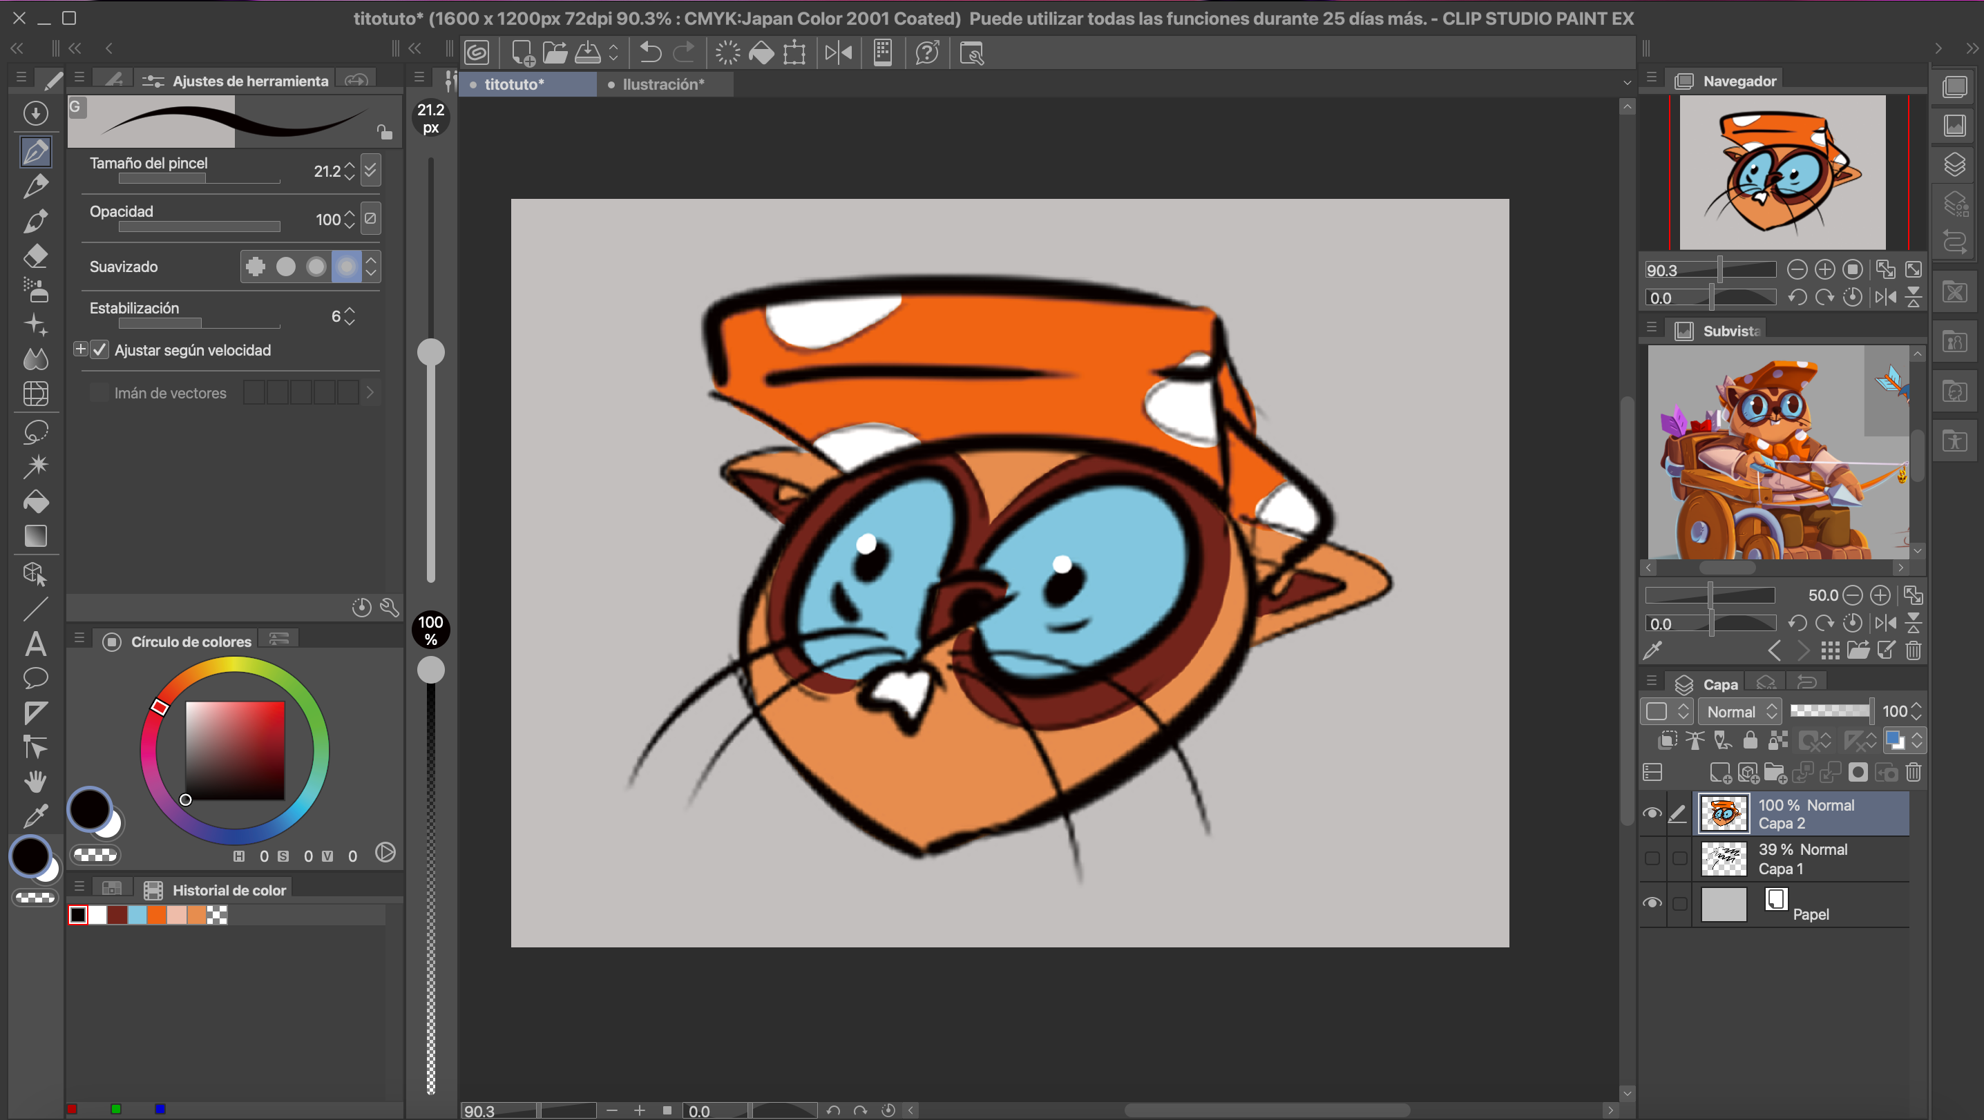Create a new canvas from command bar
Image resolution: width=1984 pixels, height=1120 pixels.
tap(522, 52)
